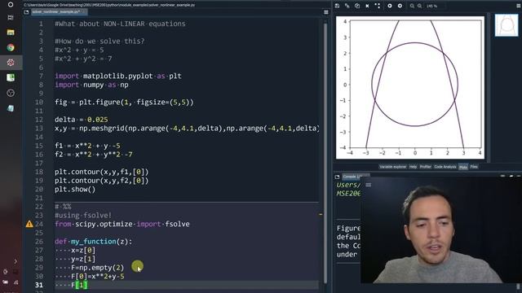Go to the next plot
Image resolution: width=522 pixels, height=293 pixels.
coord(400,6)
